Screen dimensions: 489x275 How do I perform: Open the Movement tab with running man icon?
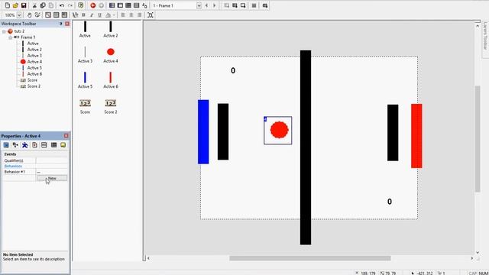(25, 145)
